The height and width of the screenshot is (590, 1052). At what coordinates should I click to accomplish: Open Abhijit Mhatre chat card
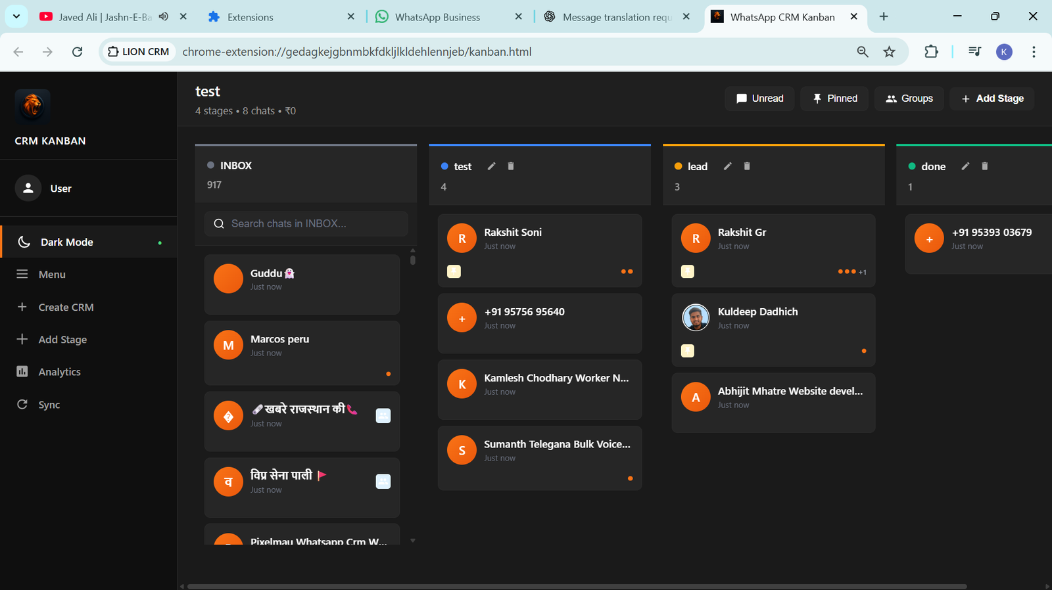773,403
